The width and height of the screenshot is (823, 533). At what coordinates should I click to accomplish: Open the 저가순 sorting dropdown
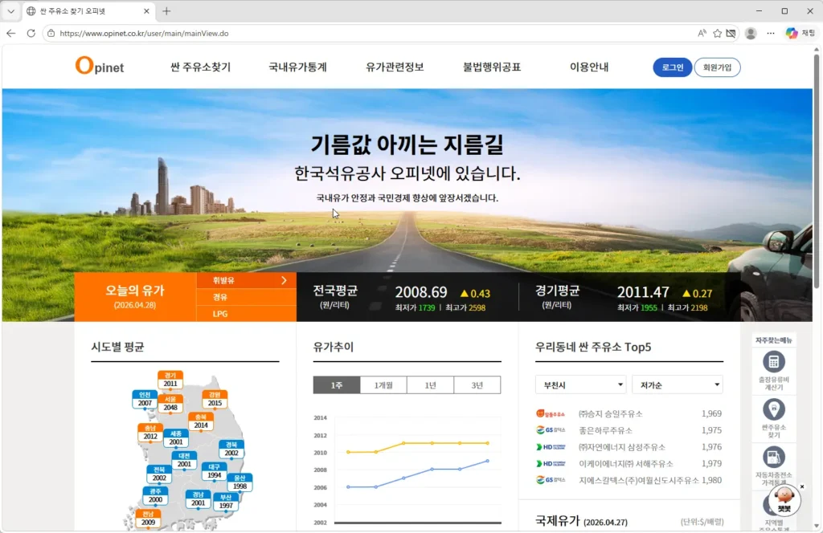pos(677,384)
